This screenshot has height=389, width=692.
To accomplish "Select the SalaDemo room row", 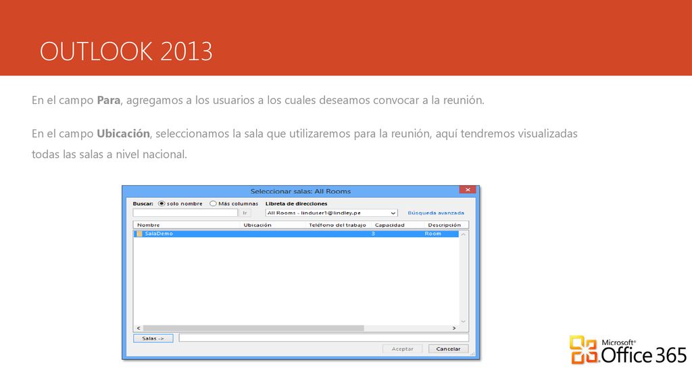I will (296, 234).
